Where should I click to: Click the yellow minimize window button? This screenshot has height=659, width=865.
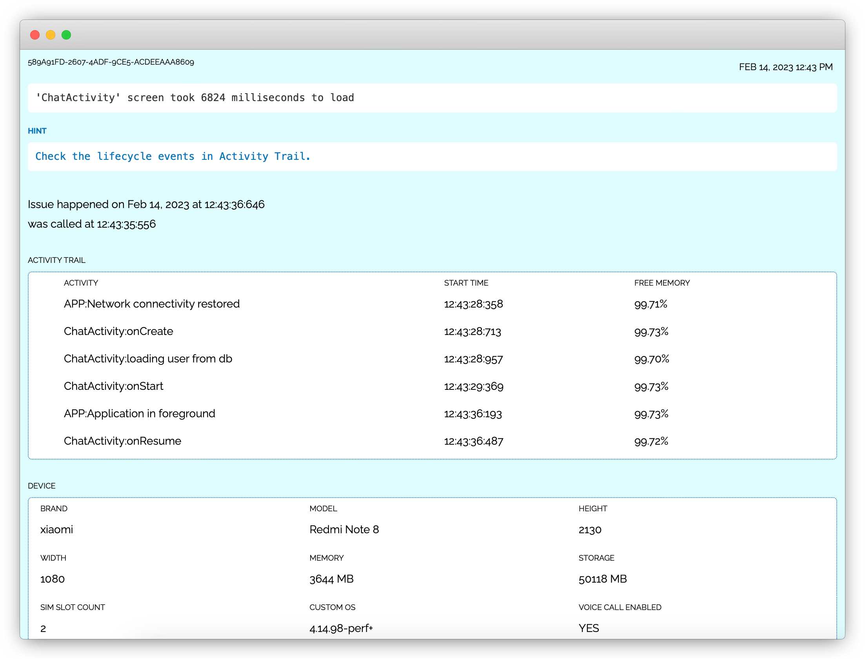[x=51, y=35]
